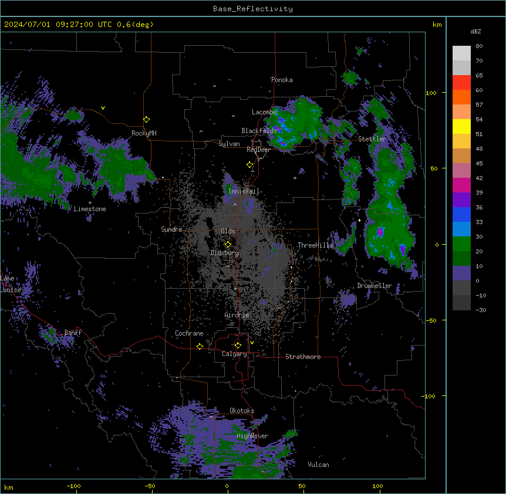The image size is (506, 494).
Task: Click the Banff label
Action: click(73, 333)
